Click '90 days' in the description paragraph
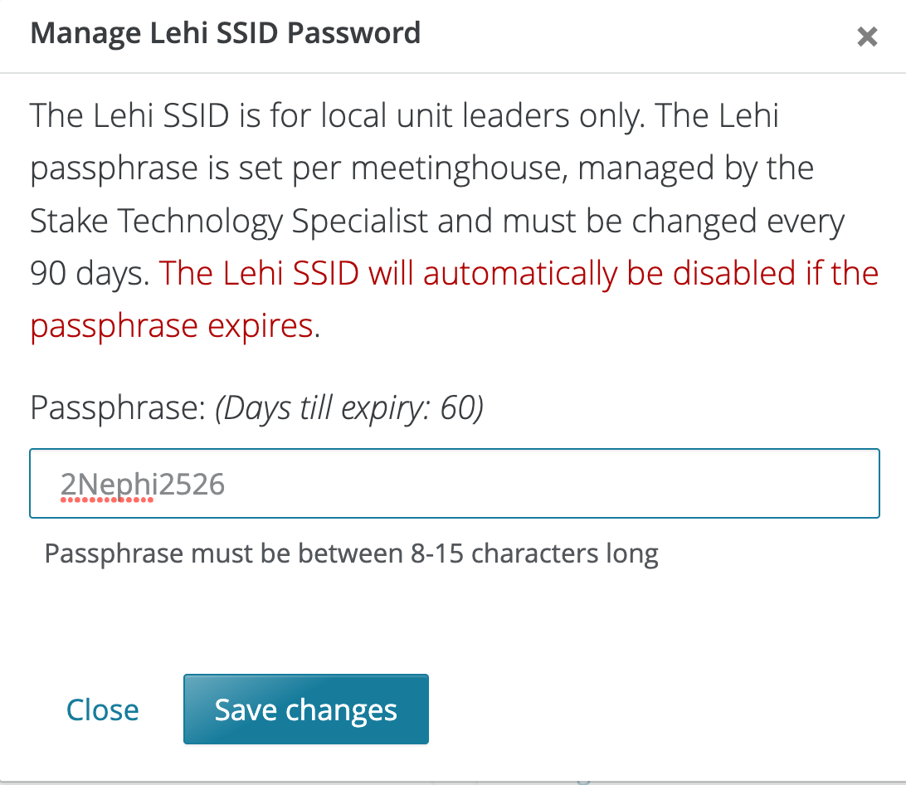Image resolution: width=906 pixels, height=785 pixels. 90,274
